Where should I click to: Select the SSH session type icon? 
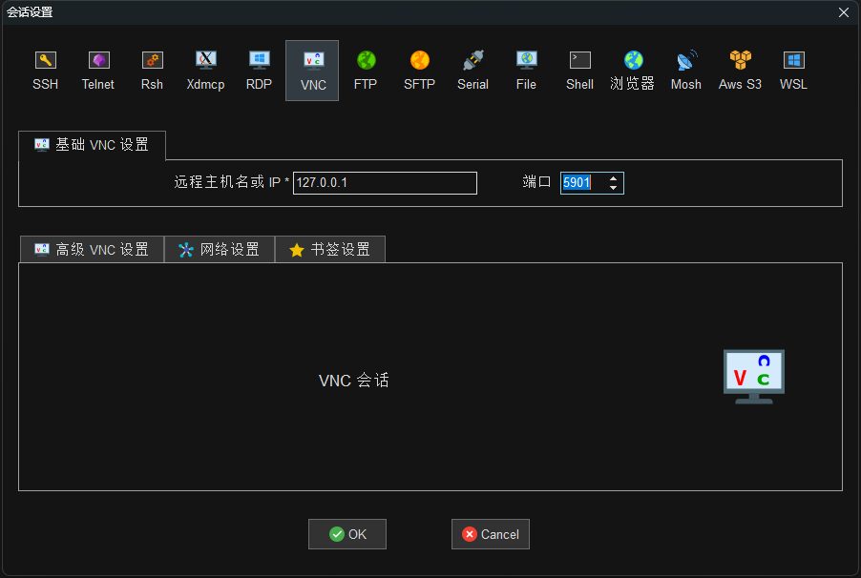click(45, 70)
